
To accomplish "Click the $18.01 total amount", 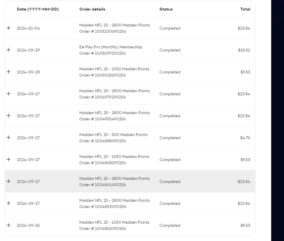I will coord(244,50).
